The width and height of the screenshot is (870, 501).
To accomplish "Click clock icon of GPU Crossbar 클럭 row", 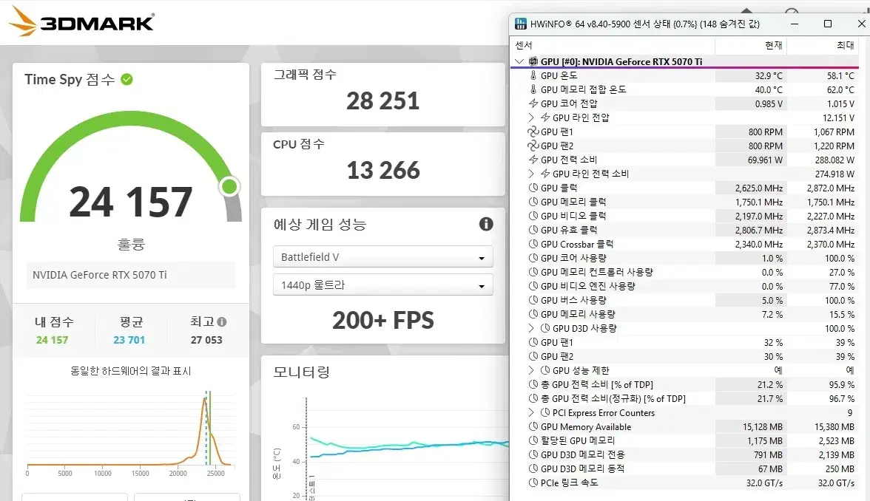I will [x=533, y=244].
